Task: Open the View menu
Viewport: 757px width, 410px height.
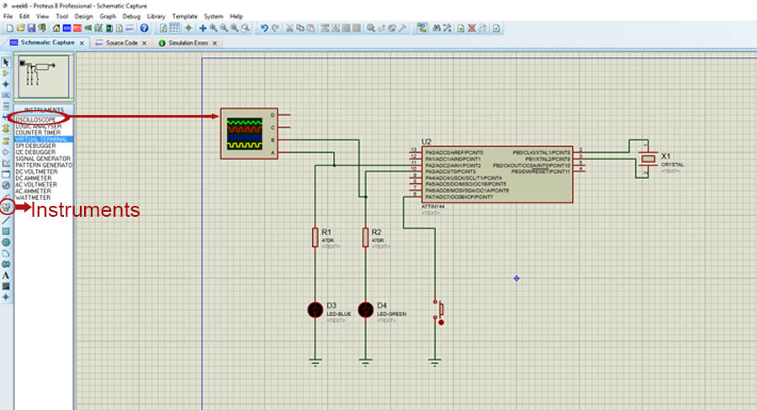Action: [43, 17]
